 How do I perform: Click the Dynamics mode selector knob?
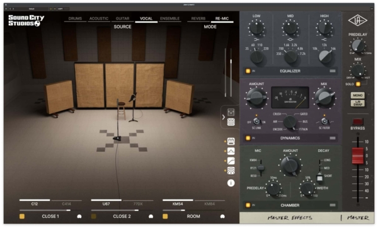290,122
